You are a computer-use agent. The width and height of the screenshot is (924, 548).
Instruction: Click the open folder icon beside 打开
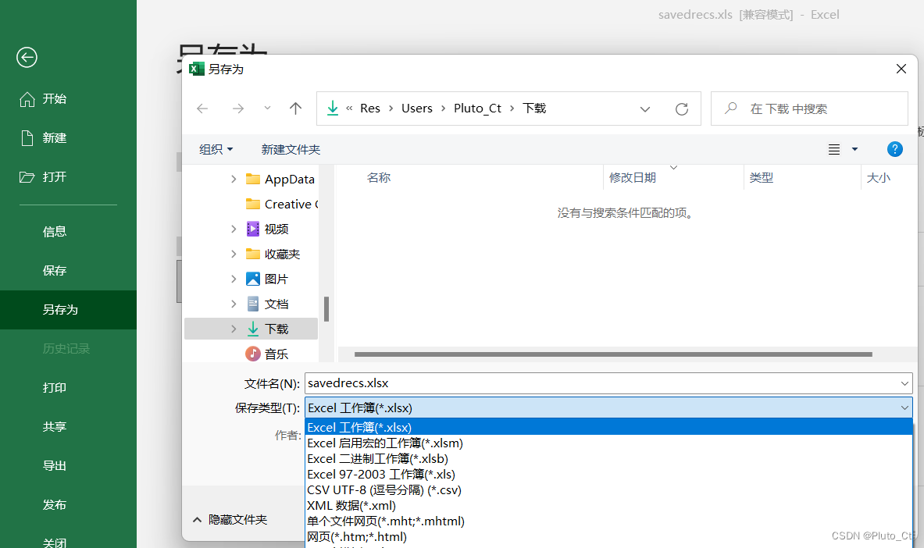coord(27,176)
